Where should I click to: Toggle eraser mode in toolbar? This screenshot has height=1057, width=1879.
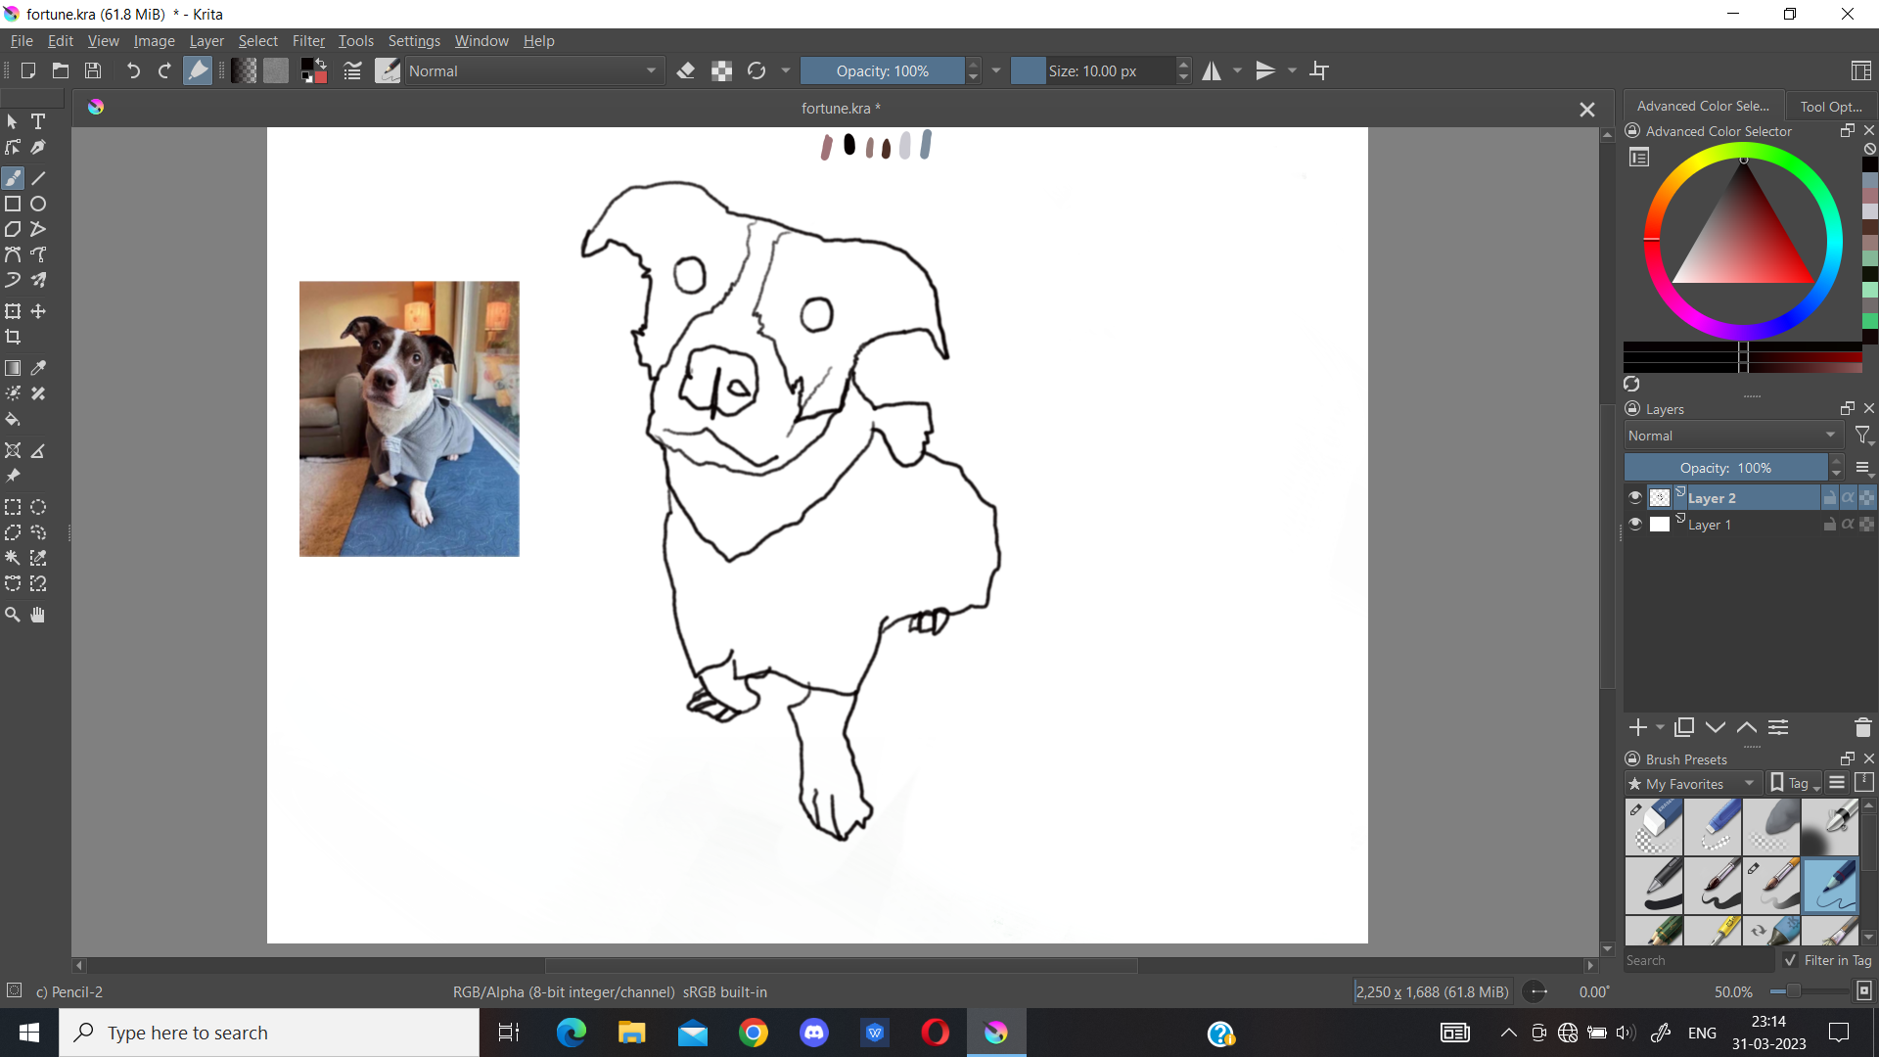pyautogui.click(x=686, y=70)
